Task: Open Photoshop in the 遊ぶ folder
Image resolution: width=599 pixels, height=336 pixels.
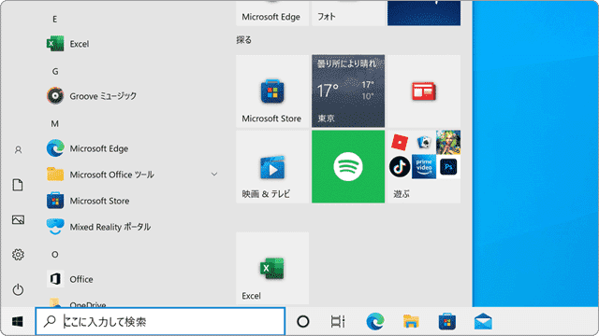Action: [x=448, y=167]
